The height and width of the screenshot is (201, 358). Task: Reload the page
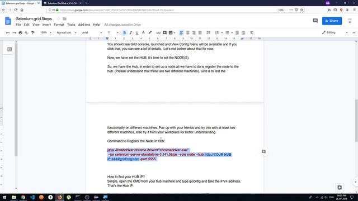pyautogui.click(x=16, y=10)
